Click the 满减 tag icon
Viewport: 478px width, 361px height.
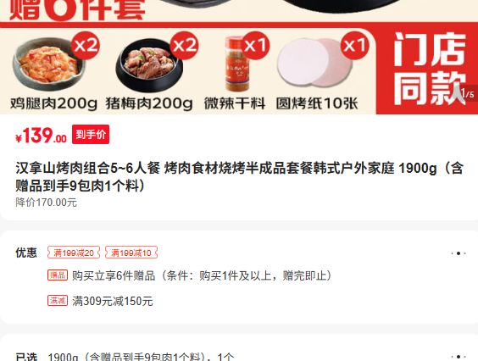(x=58, y=301)
